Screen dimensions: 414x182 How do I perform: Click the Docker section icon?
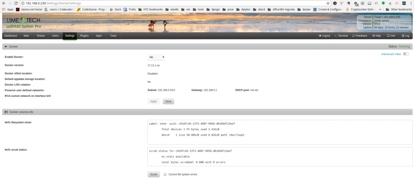[x=6, y=46]
